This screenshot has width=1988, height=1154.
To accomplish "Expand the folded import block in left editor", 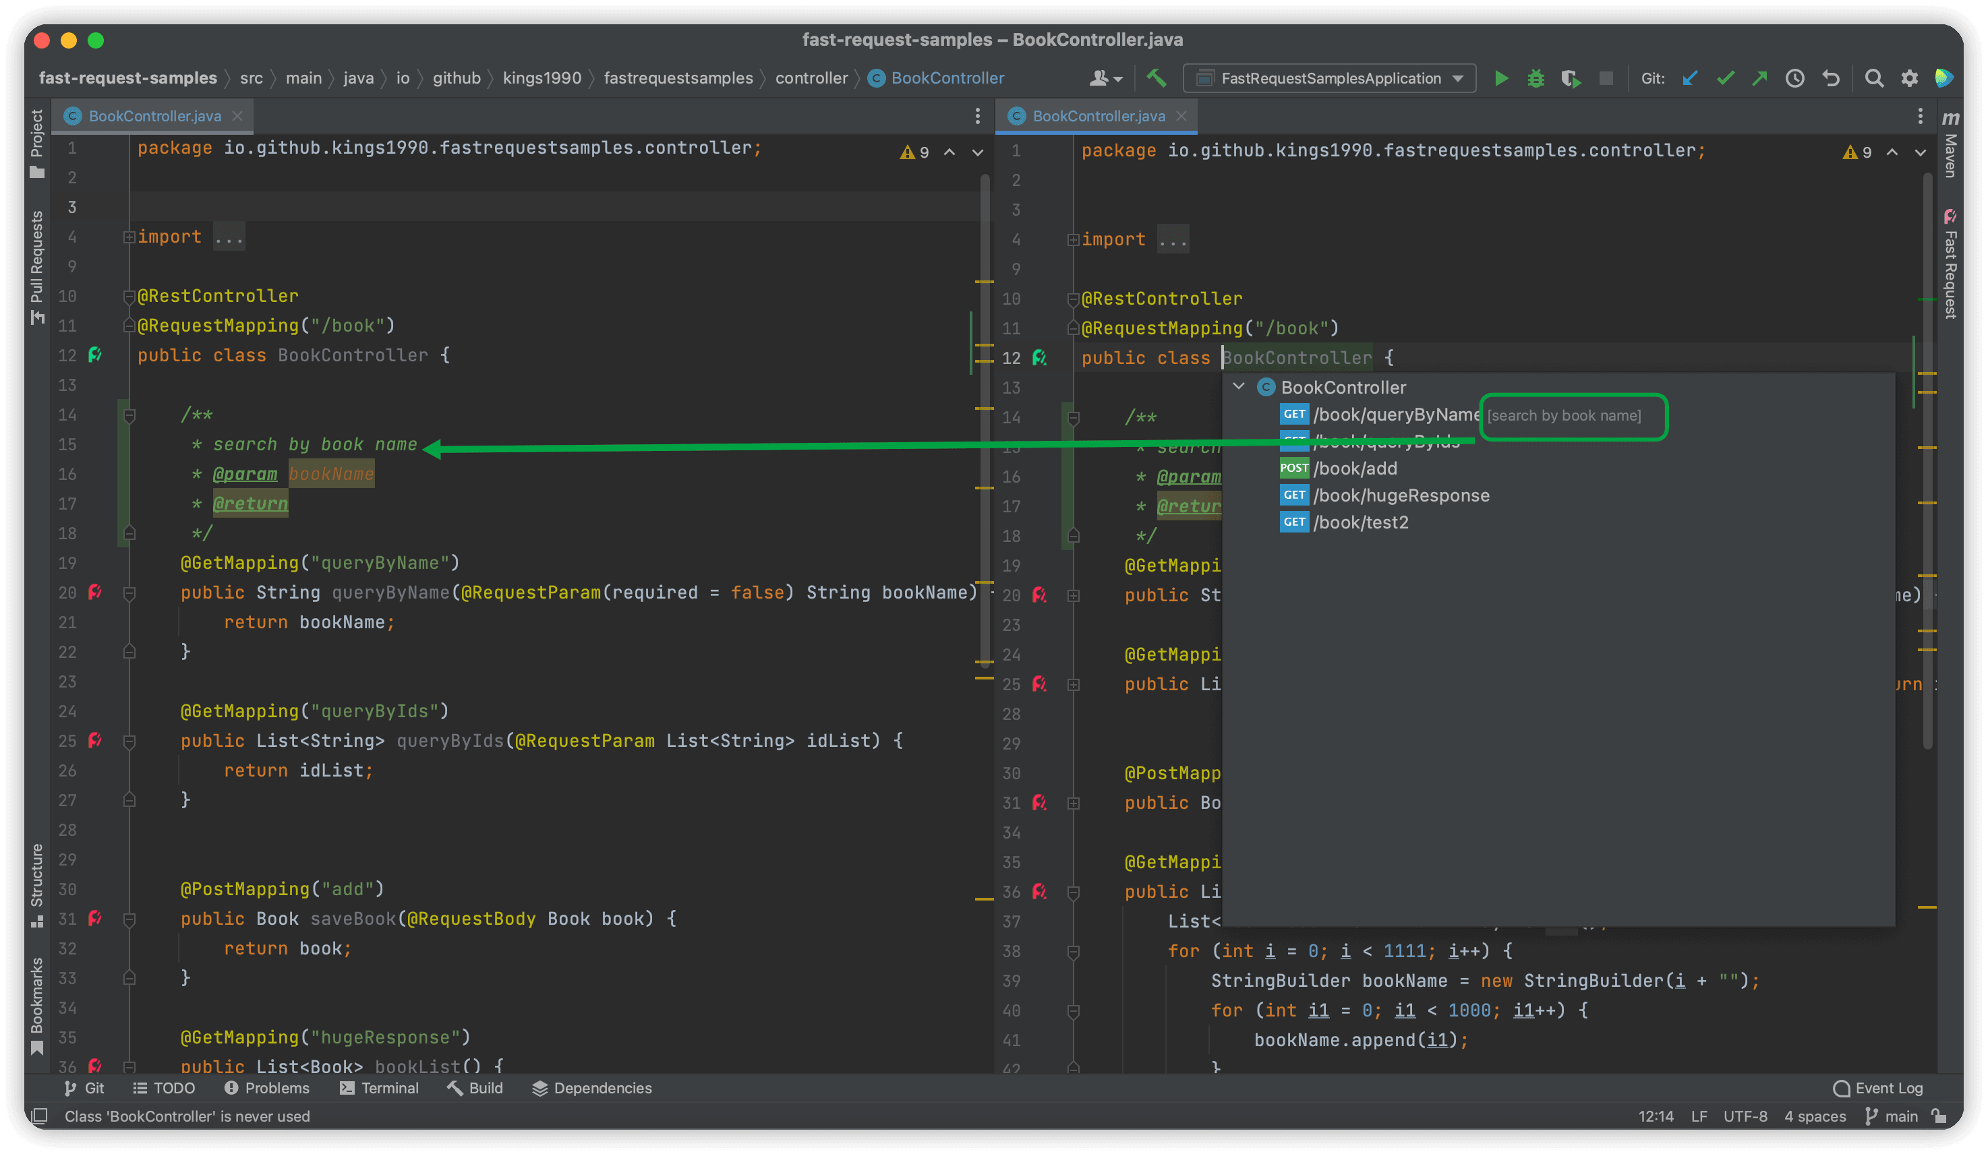I will 129,237.
